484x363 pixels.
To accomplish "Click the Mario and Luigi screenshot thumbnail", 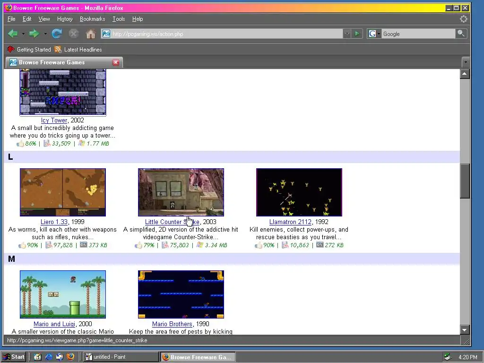I will [x=63, y=294].
